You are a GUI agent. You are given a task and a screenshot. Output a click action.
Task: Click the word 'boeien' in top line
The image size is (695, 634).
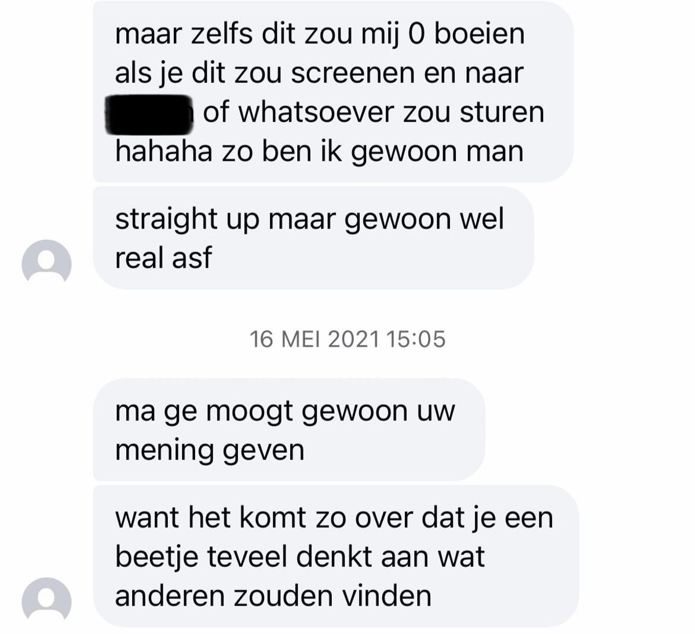pyautogui.click(x=480, y=34)
